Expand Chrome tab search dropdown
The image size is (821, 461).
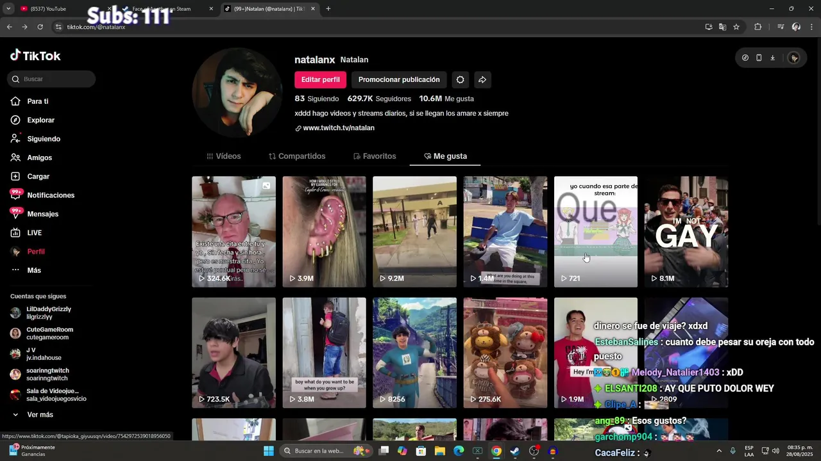point(8,9)
